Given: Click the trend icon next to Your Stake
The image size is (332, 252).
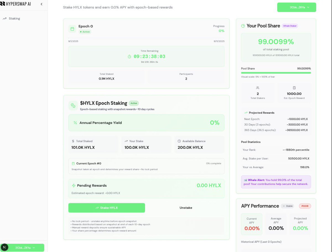Looking at the screenshot, I should pos(126,141).
